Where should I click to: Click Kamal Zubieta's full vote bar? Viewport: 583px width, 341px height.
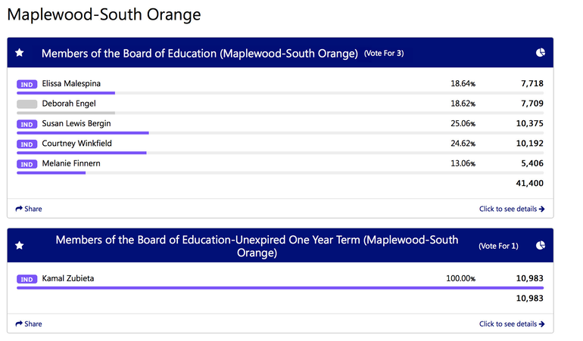(x=280, y=288)
